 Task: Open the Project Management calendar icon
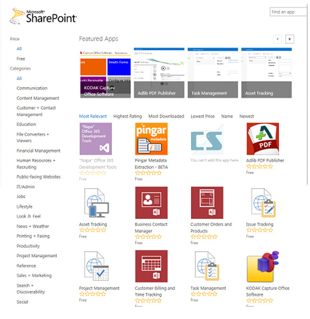point(96,266)
